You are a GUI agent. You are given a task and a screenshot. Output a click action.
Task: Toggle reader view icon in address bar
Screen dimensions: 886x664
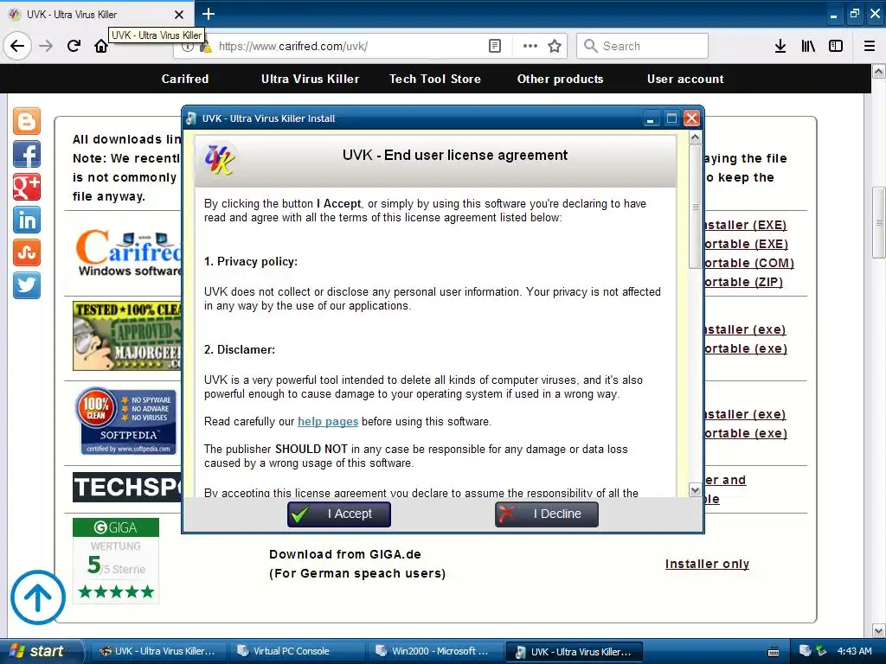coord(494,46)
